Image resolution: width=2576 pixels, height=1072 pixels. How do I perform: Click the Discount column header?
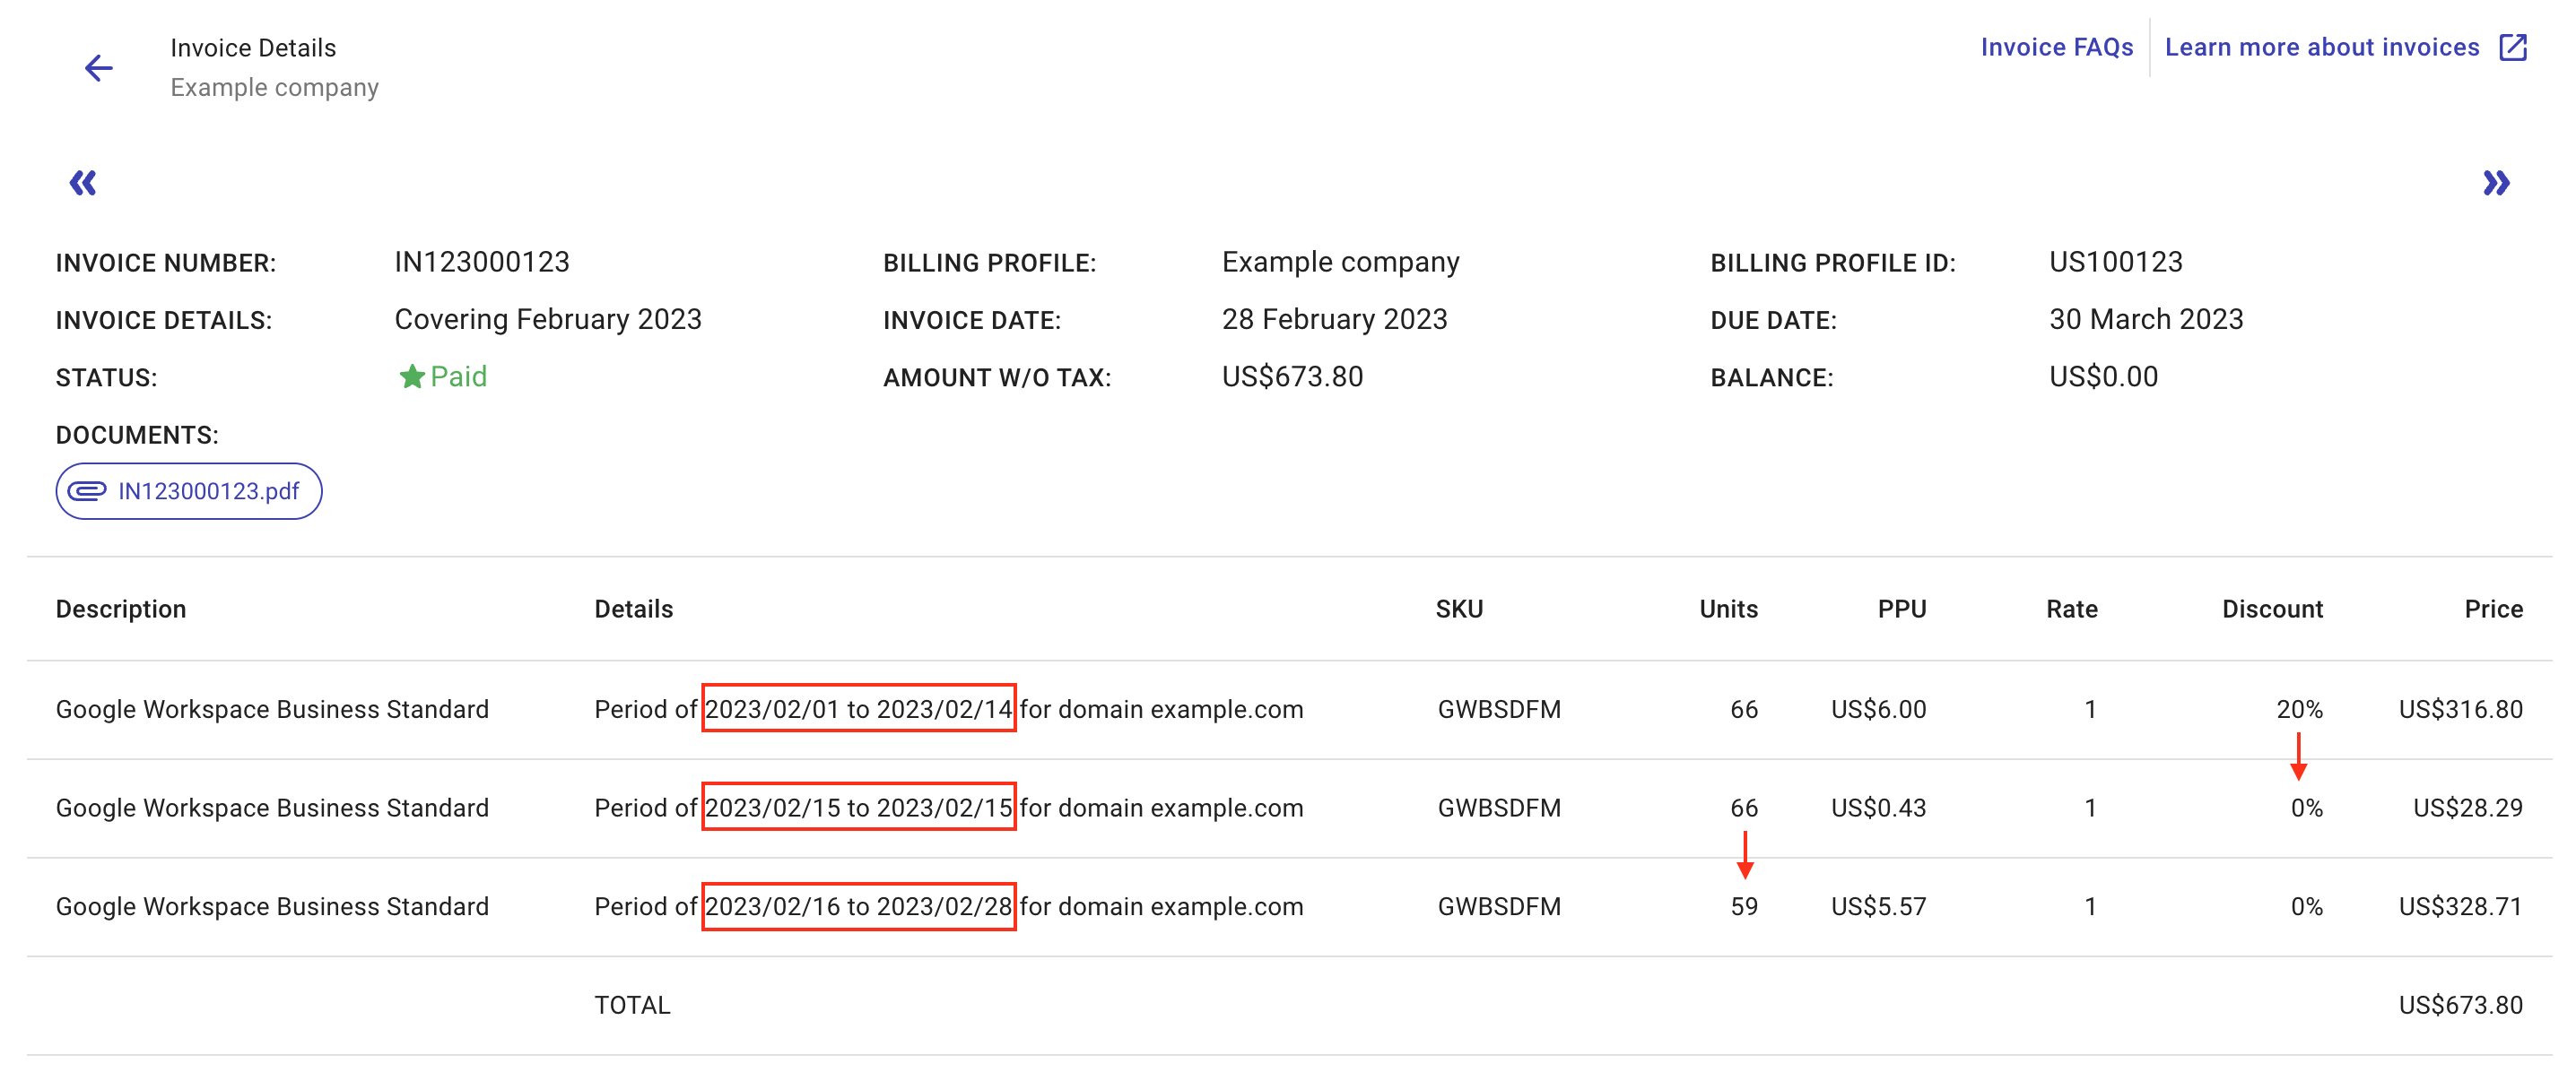coord(2272,609)
